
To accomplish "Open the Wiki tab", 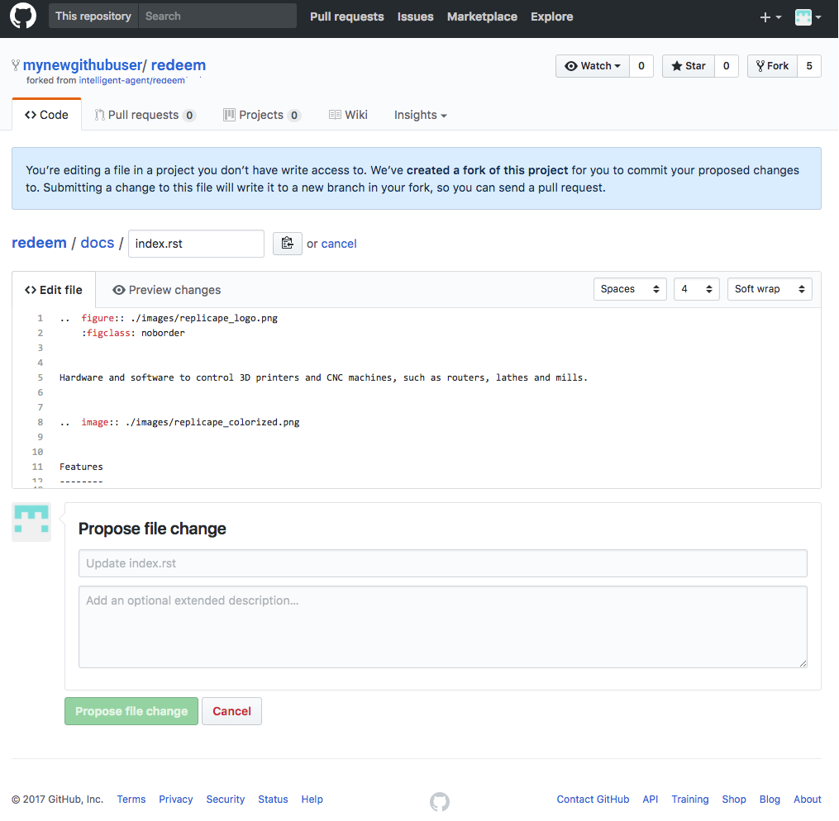I will 348,115.
